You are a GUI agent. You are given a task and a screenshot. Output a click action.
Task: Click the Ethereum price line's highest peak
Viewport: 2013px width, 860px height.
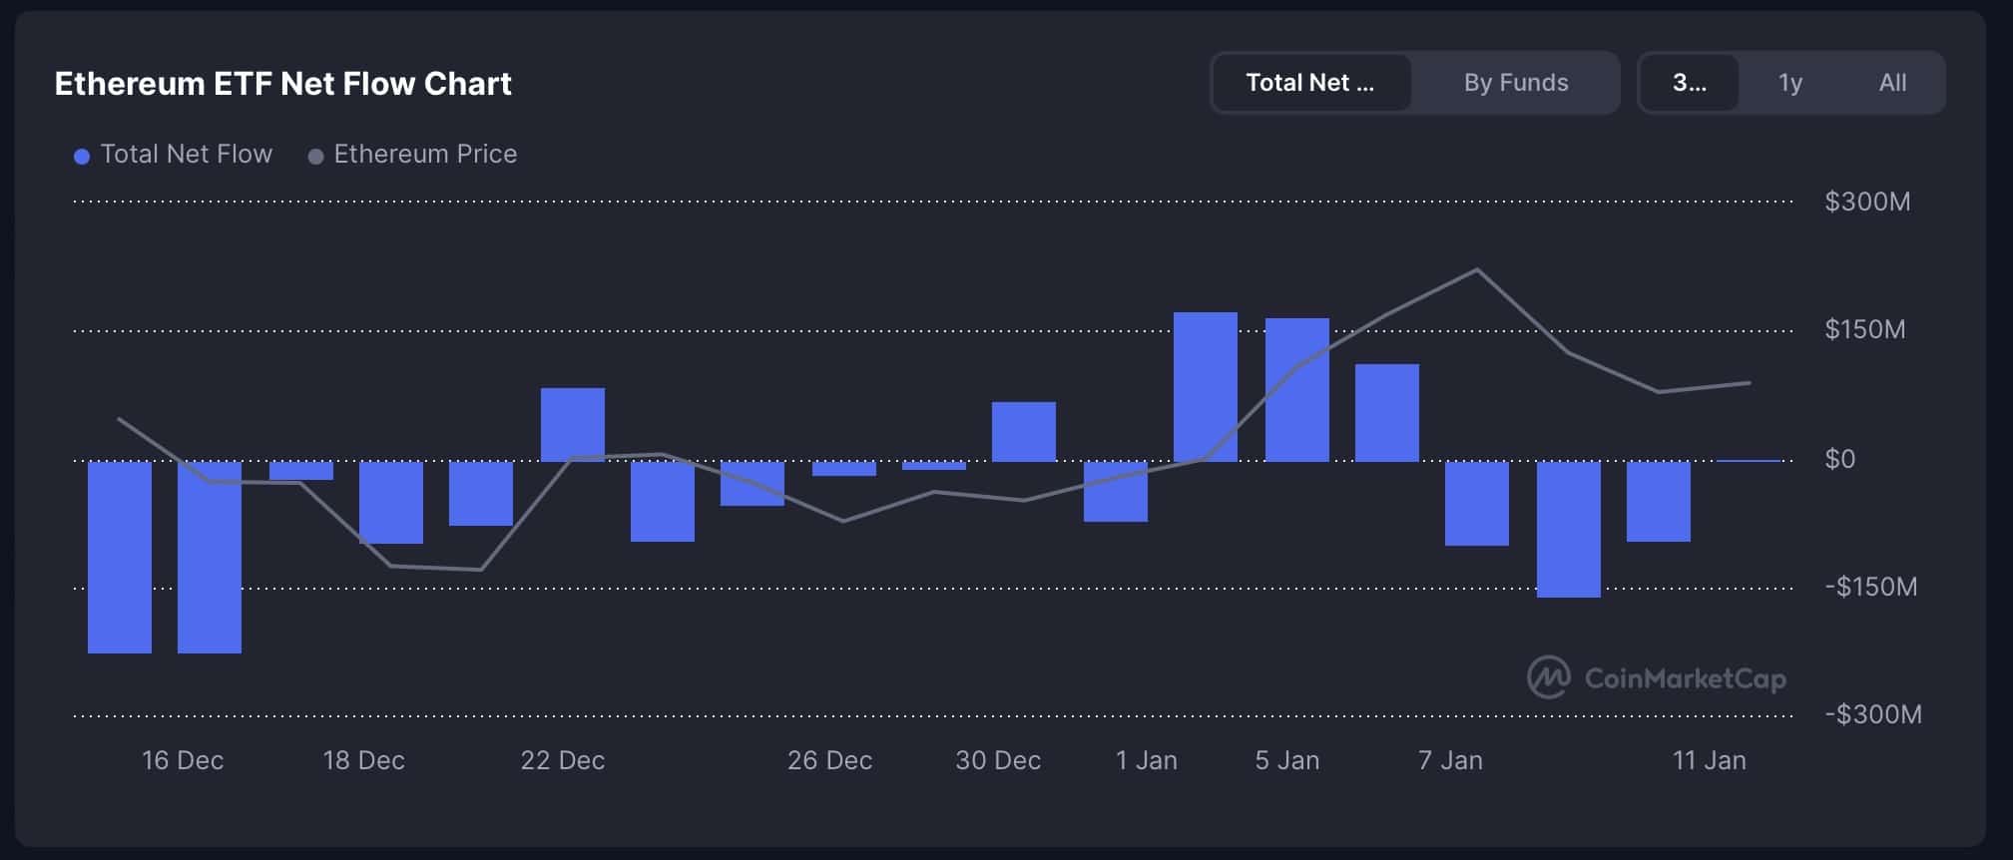[1477, 269]
